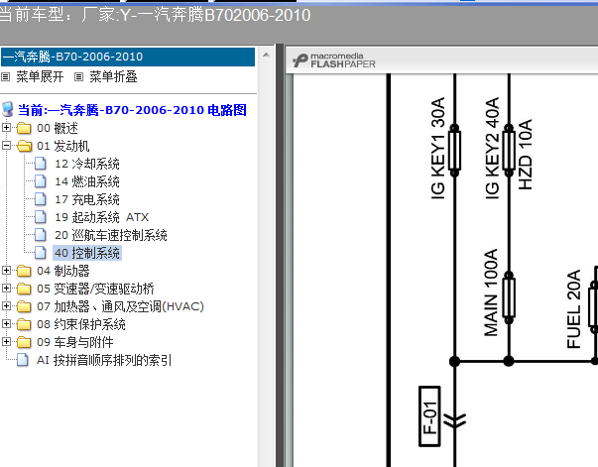Click the folder icon of 08 约束保护系统
Screen dimensions: 598x467
coord(24,324)
